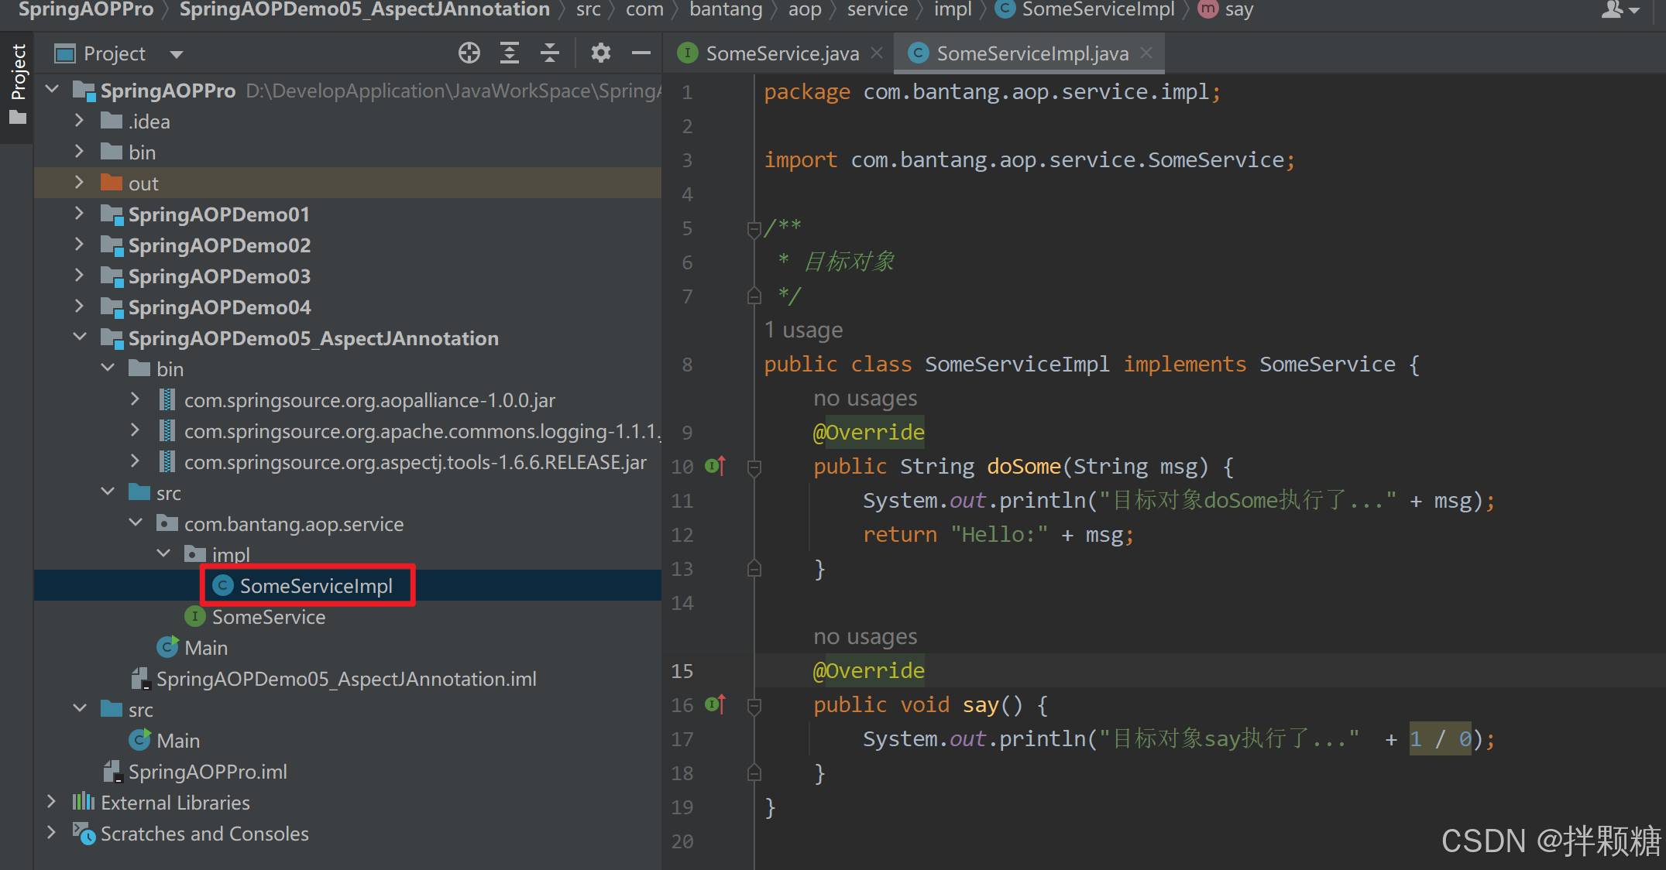Toggle code fold marker on line 5 comment
1666x870 pixels.
click(754, 229)
